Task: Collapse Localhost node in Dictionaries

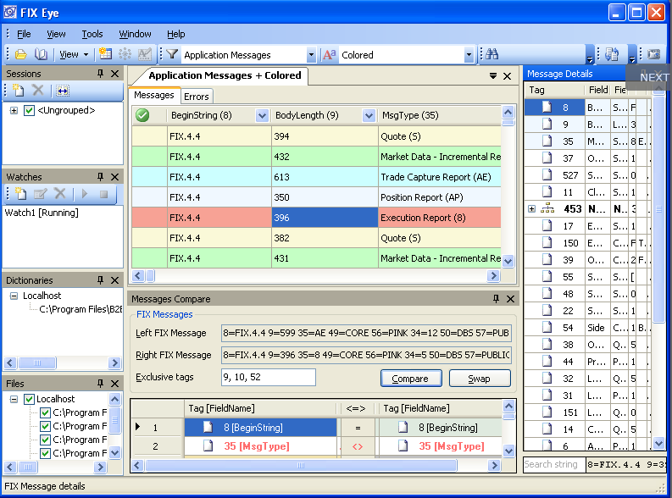Action: point(14,296)
